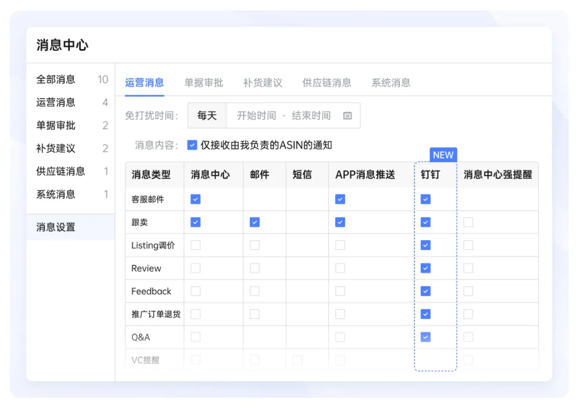Enable 跟卖 消息中心强提醒 checkbox
Viewport: 579px width, 407px height.
(468, 222)
